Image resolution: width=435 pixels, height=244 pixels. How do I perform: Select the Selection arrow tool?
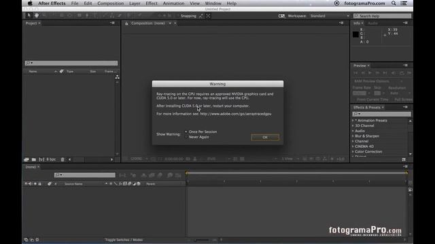click(x=29, y=16)
